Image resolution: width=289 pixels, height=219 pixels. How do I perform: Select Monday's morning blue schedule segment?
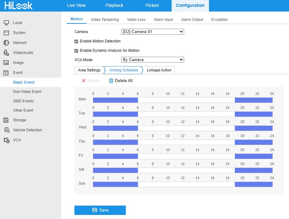(115, 100)
